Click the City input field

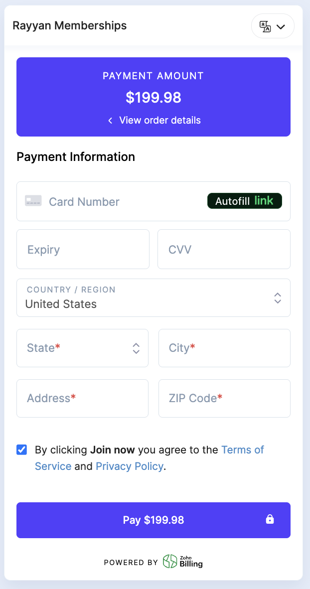coord(224,348)
